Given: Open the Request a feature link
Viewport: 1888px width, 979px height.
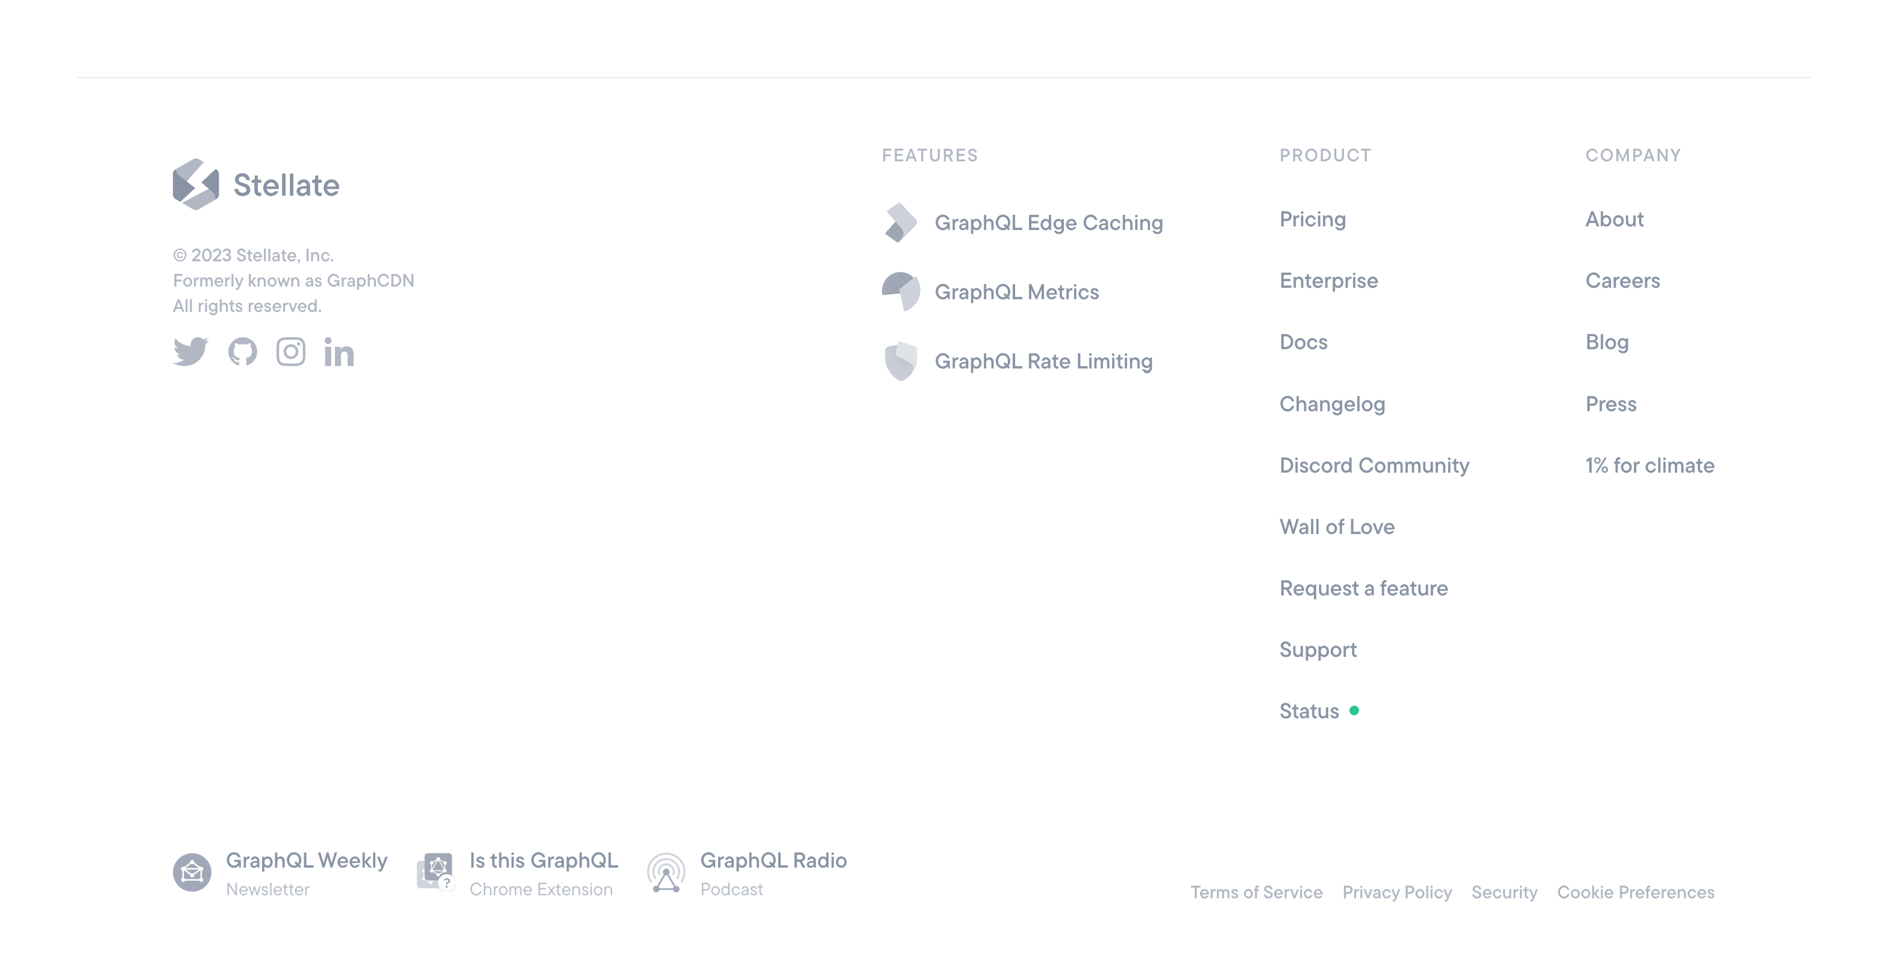Looking at the screenshot, I should tap(1363, 588).
